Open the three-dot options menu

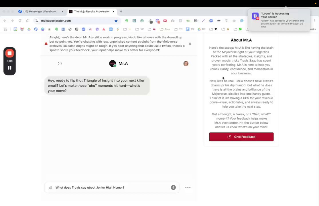pyautogui.click(x=188, y=187)
